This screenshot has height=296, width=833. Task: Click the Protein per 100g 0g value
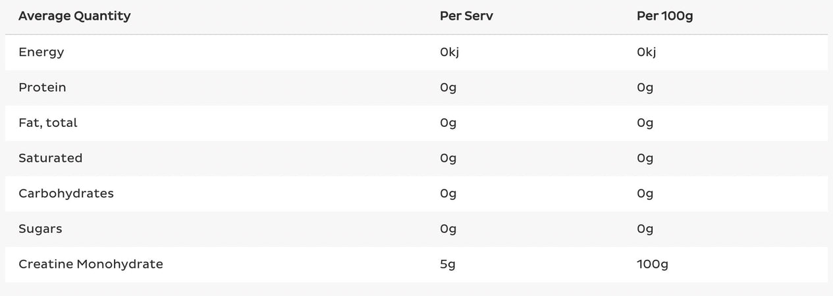click(645, 87)
